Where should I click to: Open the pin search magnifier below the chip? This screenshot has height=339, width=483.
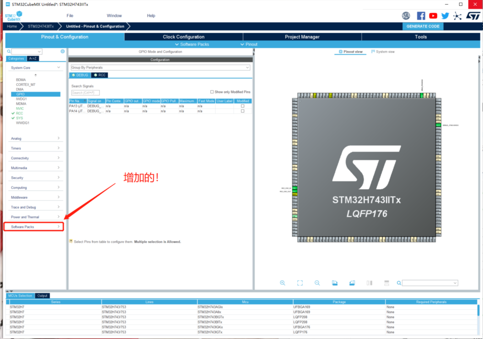click(x=398, y=283)
